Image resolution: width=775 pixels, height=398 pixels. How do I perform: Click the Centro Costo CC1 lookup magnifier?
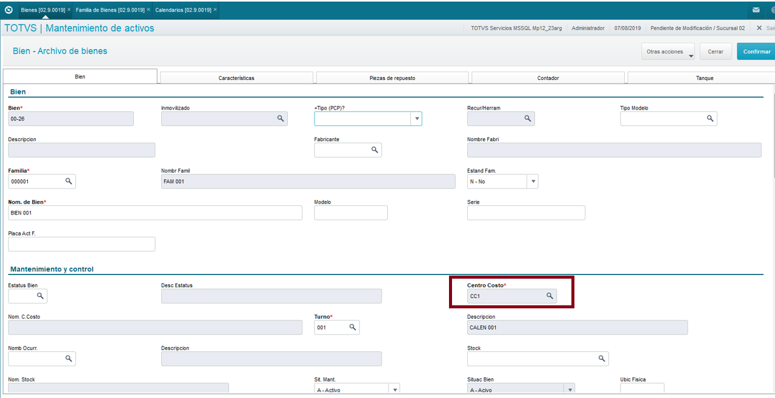tap(550, 296)
